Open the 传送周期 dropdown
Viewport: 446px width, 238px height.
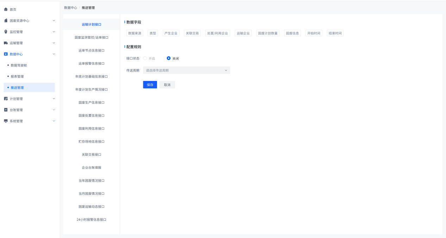187,70
